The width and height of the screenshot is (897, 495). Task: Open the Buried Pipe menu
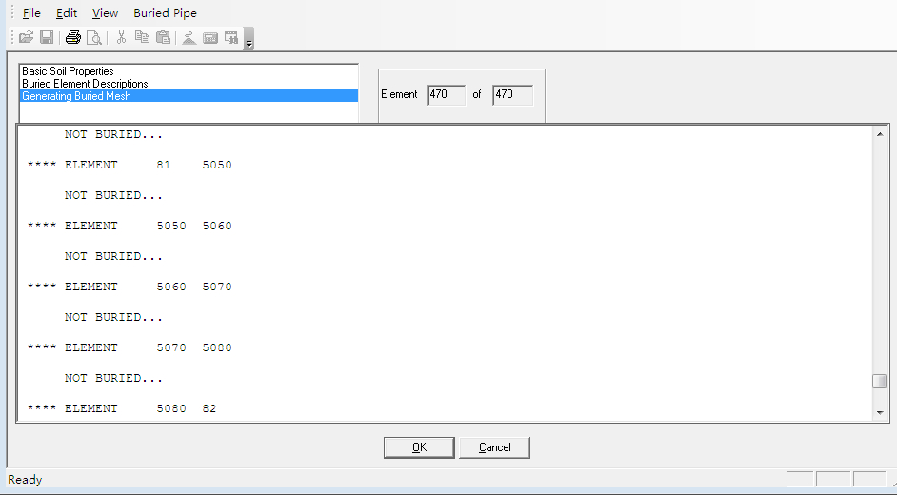165,13
